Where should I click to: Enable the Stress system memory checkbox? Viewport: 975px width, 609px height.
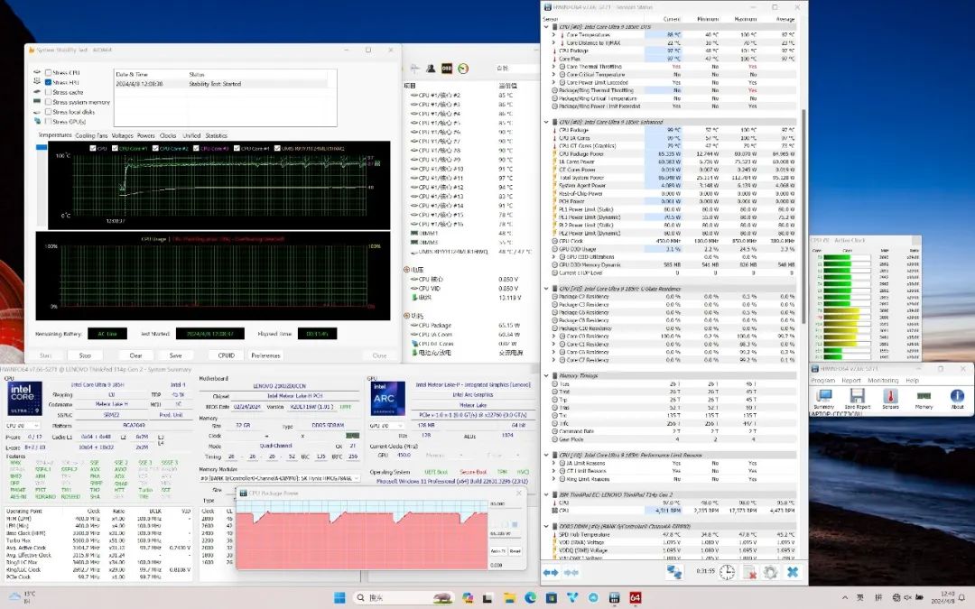click(x=48, y=102)
